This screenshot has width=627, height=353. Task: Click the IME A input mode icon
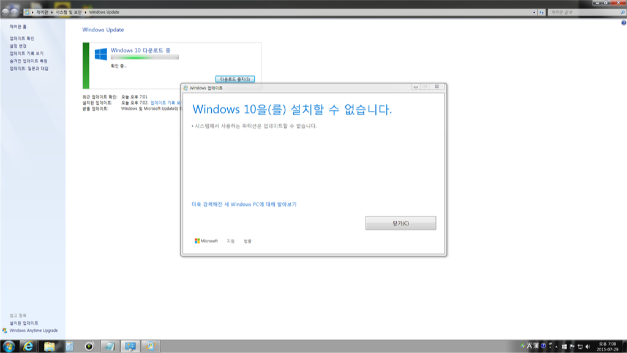click(x=529, y=346)
